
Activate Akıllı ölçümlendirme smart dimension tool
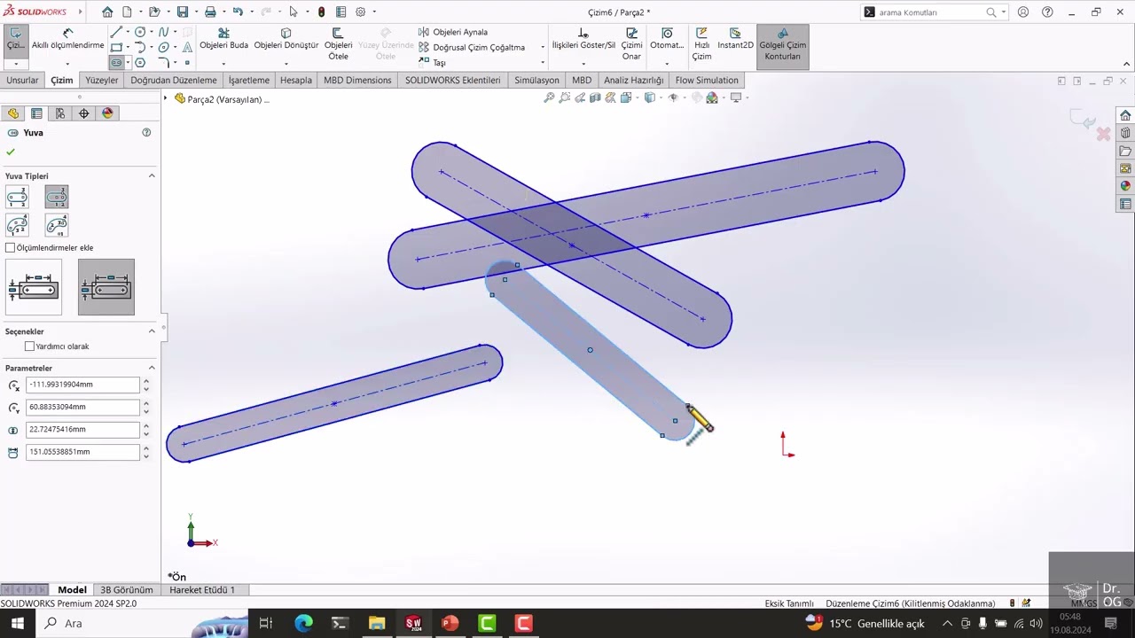point(68,39)
